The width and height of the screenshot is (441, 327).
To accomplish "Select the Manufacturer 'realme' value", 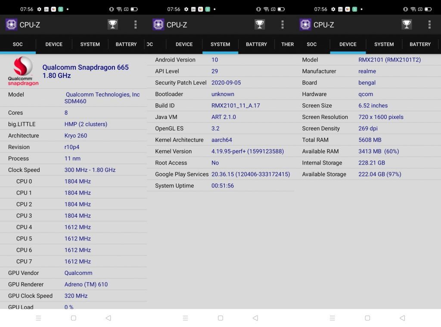I will point(367,71).
